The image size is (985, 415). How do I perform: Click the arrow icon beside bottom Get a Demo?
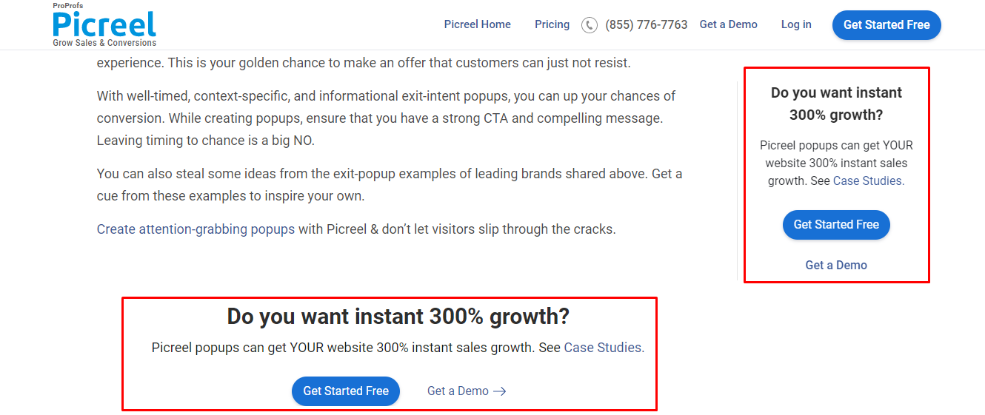coord(500,391)
